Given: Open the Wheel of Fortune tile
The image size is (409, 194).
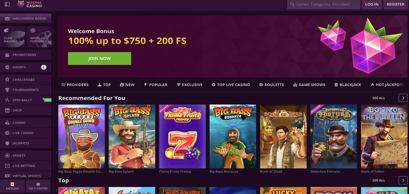Looking at the screenshot, I should pyautogui.click(x=39, y=36).
